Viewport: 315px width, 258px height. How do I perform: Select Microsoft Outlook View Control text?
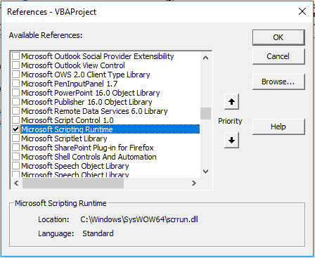73,65
